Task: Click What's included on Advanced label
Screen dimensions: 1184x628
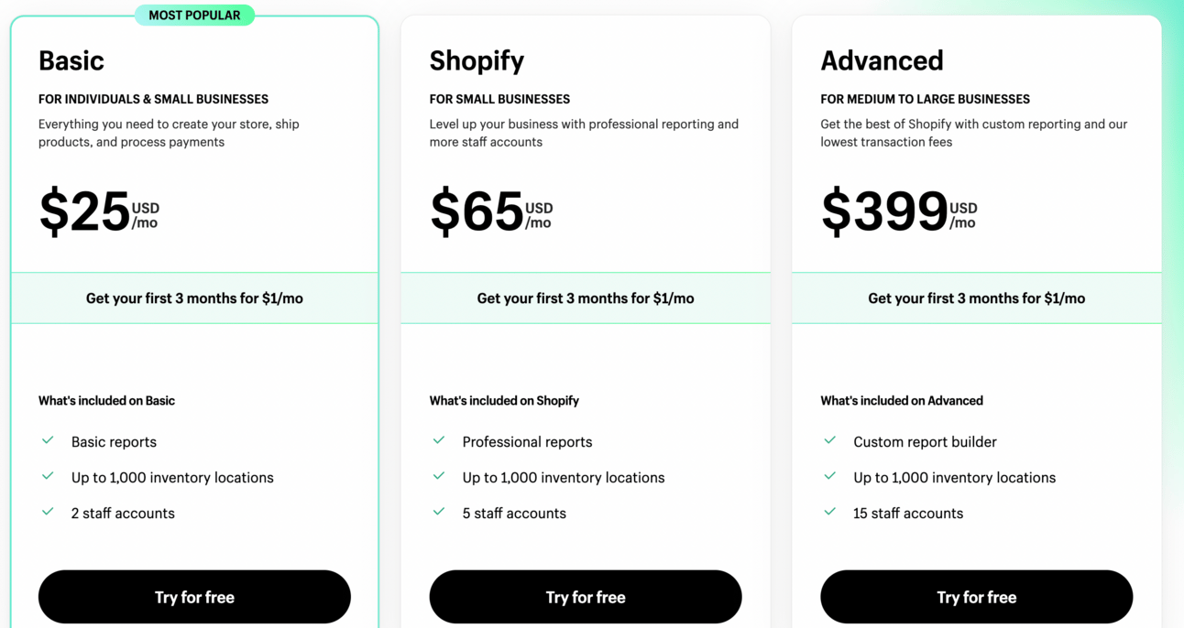Action: [902, 400]
